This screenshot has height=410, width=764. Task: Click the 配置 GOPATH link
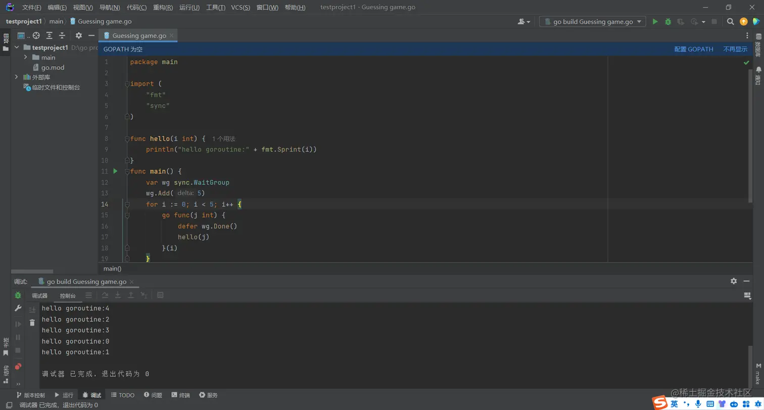(x=694, y=49)
